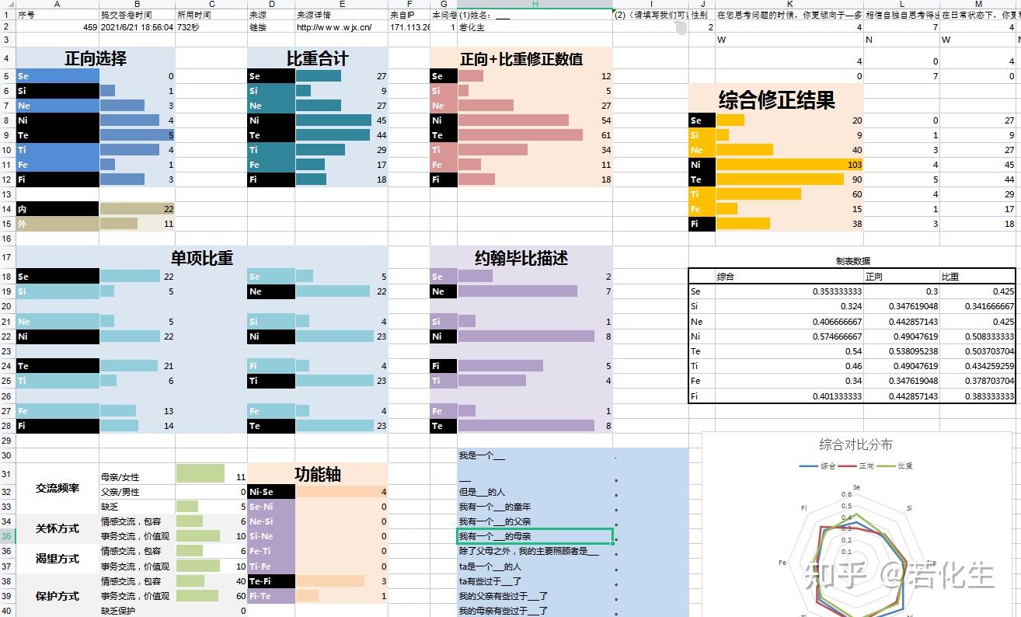Click the 'Fe-Ti' function axis cell

[271, 551]
